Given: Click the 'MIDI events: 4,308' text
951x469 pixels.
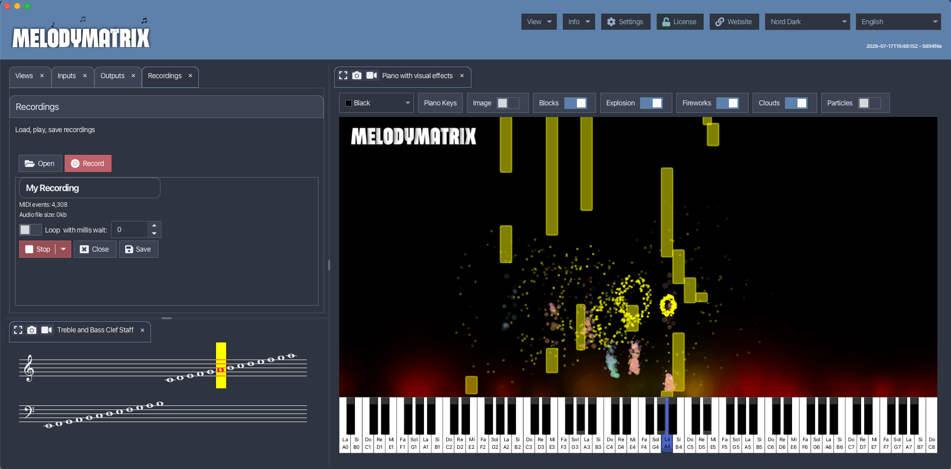Looking at the screenshot, I should [43, 205].
